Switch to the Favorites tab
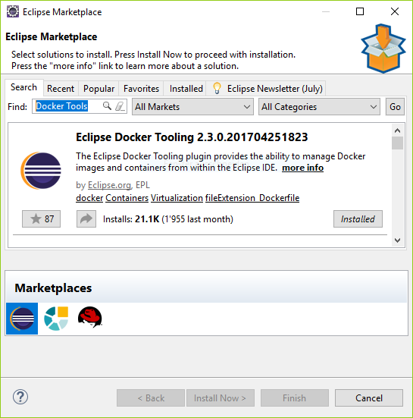Viewport: 413px width, 418px height. click(141, 89)
